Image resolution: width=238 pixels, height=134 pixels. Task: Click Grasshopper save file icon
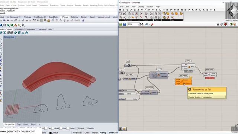click(x=125, y=24)
